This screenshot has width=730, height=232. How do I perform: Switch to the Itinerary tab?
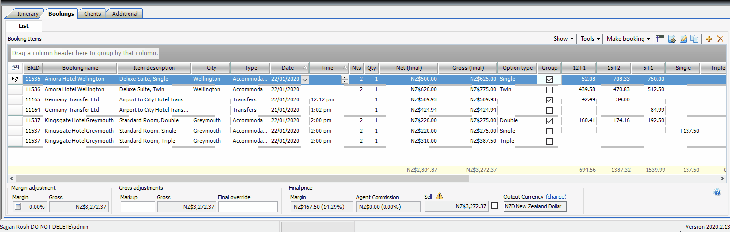pos(27,14)
